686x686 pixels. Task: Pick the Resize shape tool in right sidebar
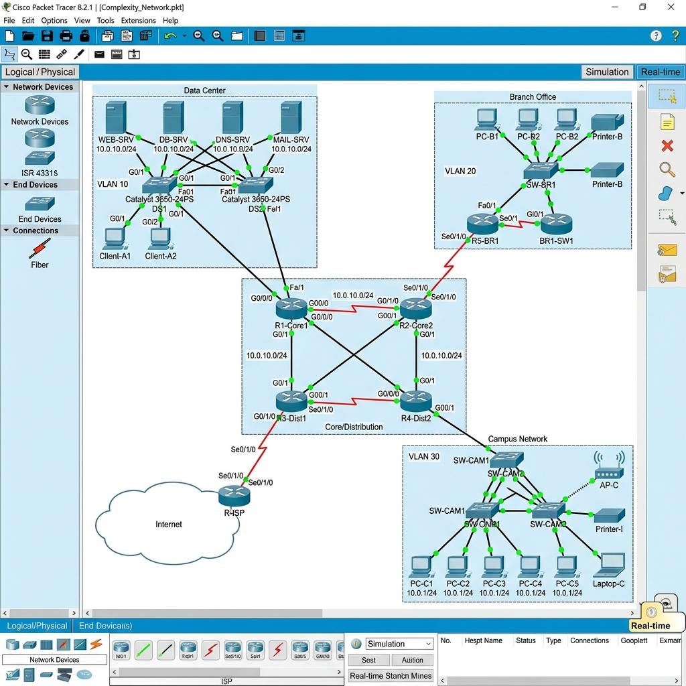pyautogui.click(x=667, y=217)
